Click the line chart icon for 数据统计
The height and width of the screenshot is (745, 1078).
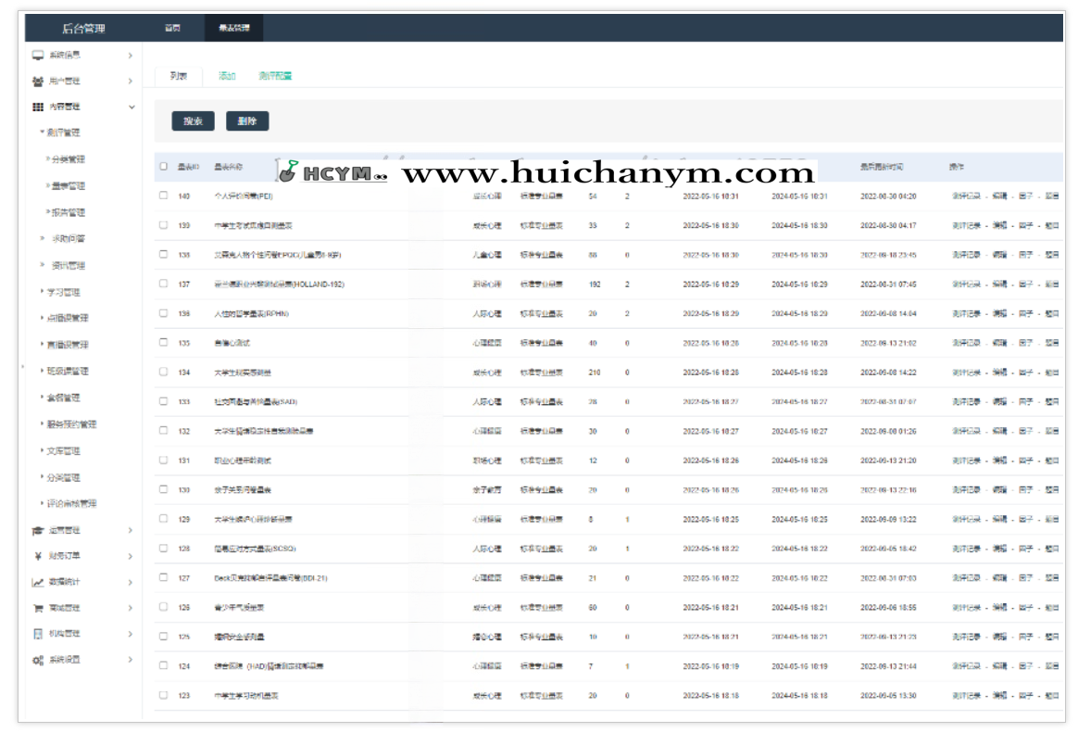38,583
